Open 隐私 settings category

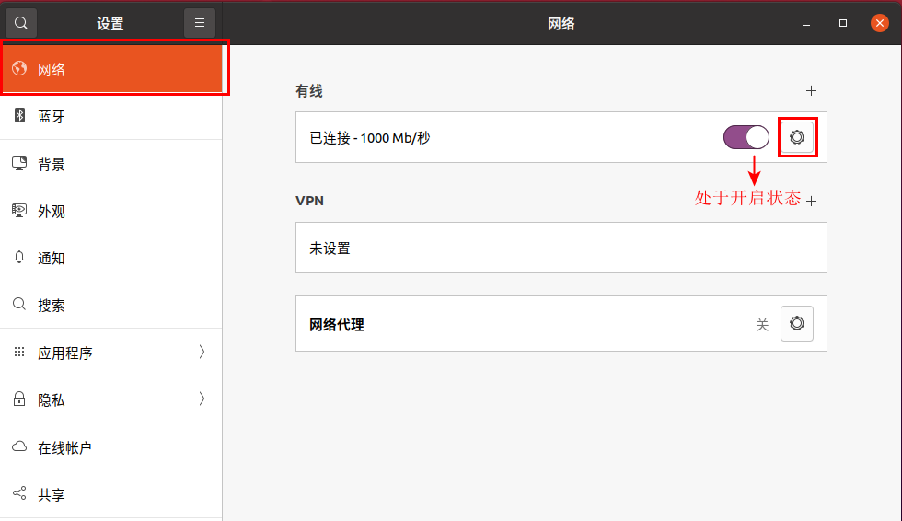111,399
